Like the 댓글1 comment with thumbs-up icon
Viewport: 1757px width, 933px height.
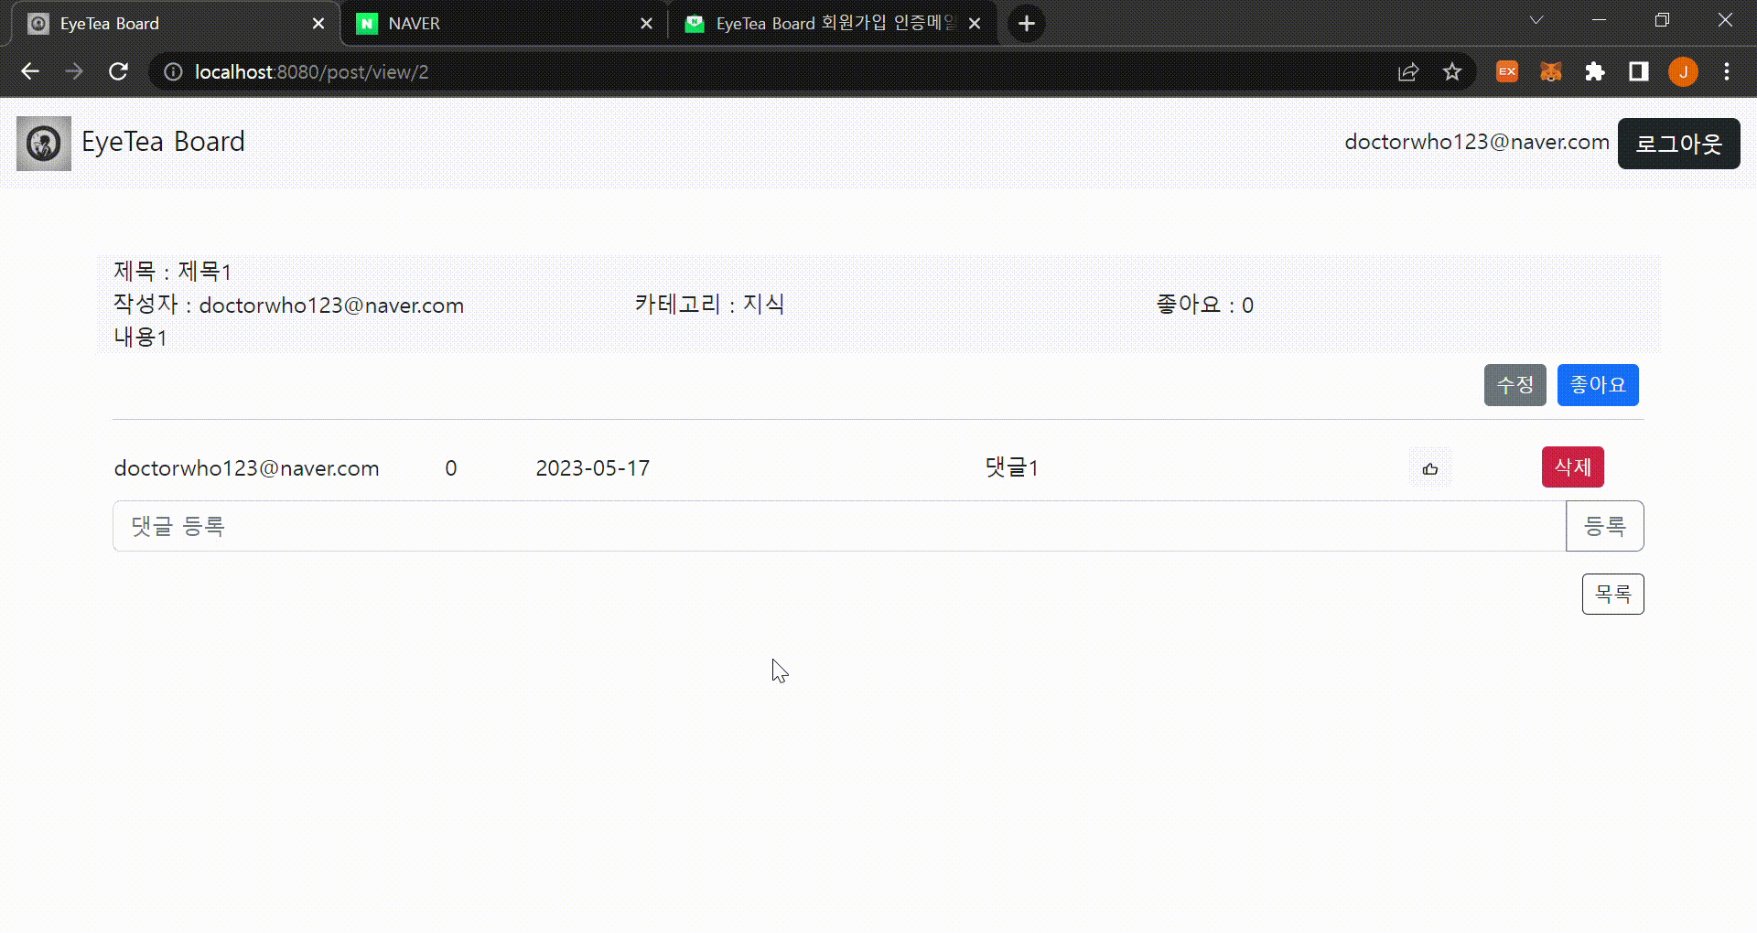1430,468
